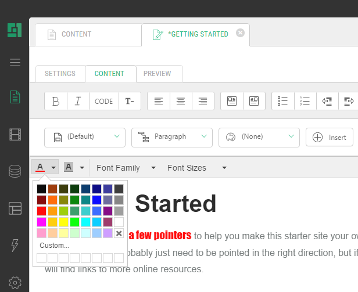Pick the purple color swatch
This screenshot has width=358, height=292.
click(x=108, y=211)
